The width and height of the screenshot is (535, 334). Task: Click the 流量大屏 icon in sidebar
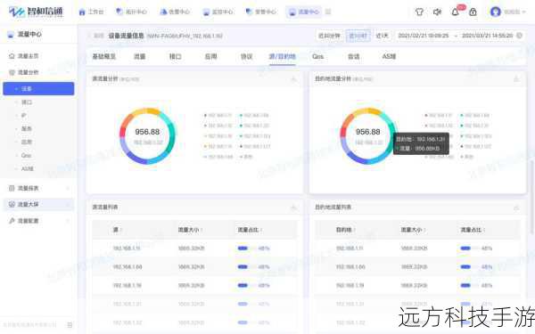(x=12, y=204)
